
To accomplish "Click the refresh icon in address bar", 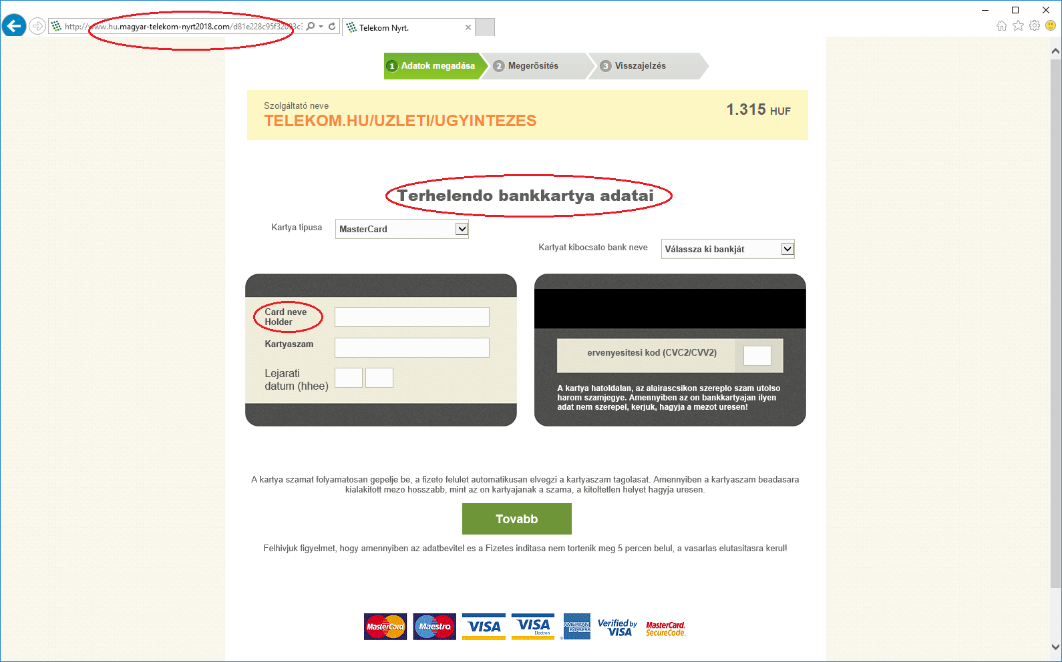I will (332, 27).
